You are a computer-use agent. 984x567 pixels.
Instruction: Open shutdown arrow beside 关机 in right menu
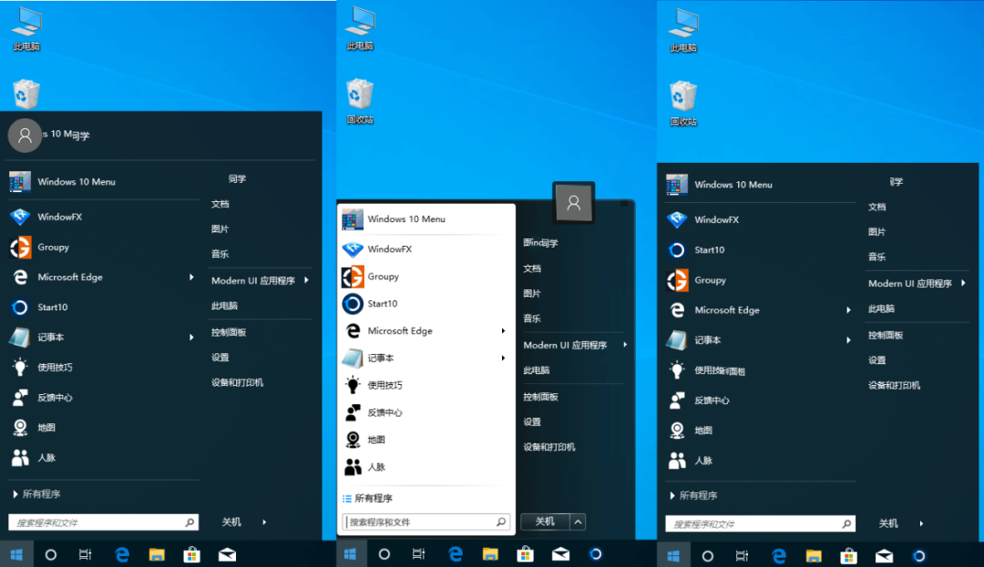point(921,523)
